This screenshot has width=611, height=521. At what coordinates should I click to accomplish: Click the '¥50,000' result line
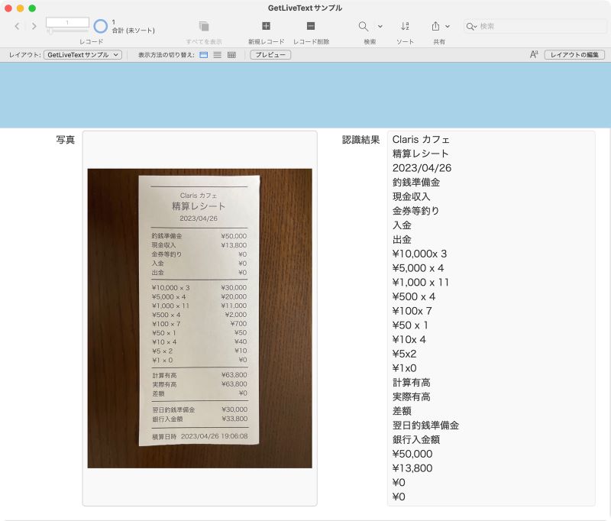(412, 454)
